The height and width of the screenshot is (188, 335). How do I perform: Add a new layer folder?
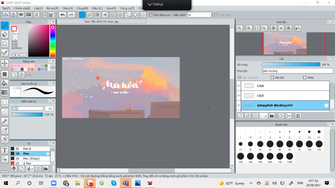272,116
